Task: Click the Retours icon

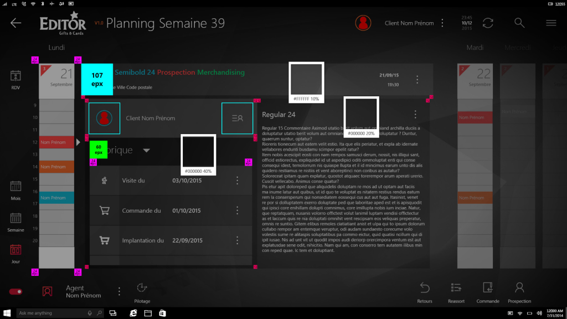Action: click(x=425, y=287)
